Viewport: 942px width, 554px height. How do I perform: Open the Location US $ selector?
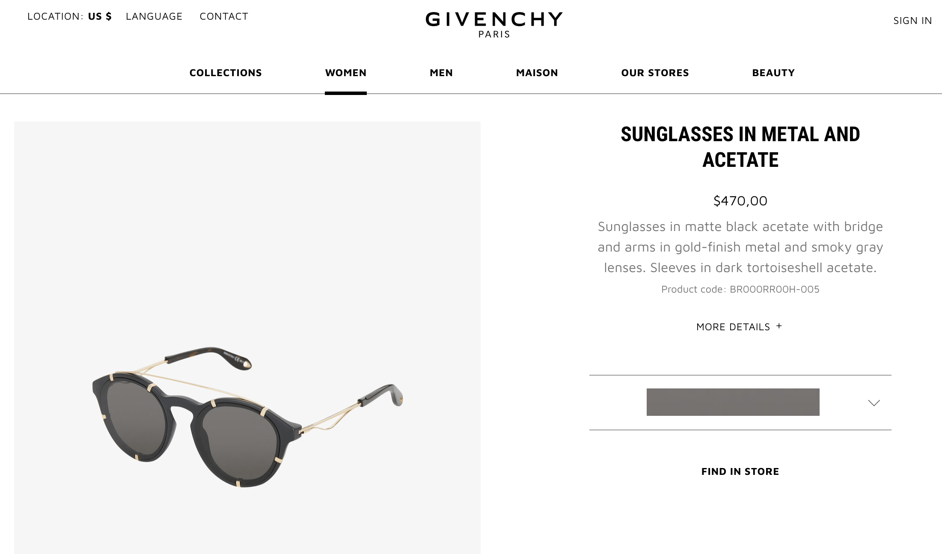69,16
